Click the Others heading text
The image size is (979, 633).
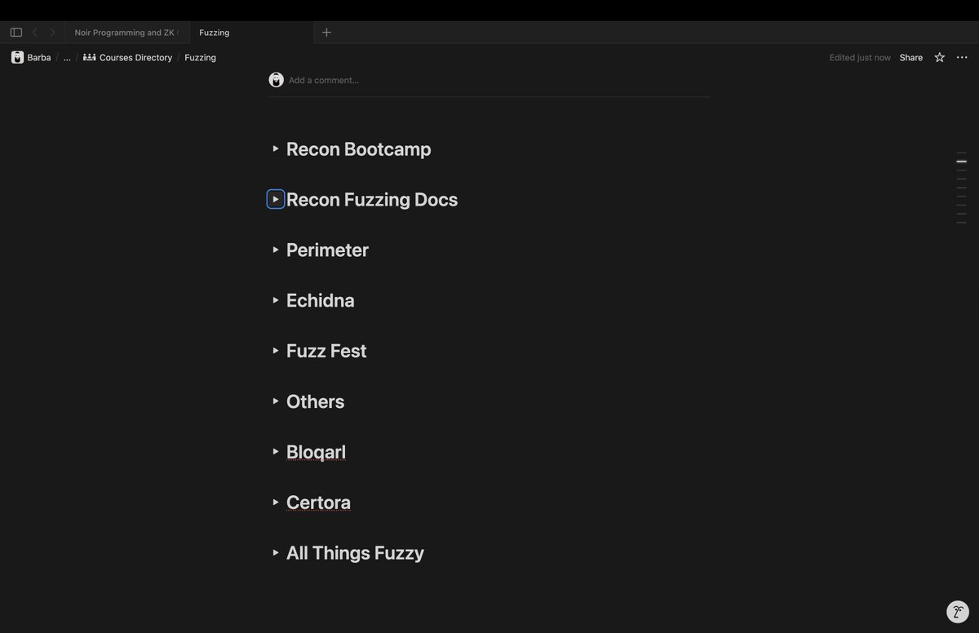(316, 402)
